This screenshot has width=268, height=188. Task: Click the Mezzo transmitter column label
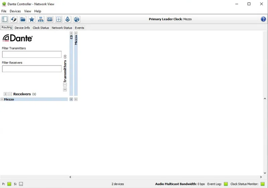76,40
